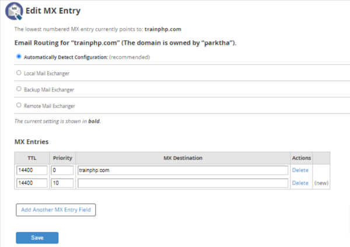Image resolution: width=350 pixels, height=247 pixels.
Task: Select Backup Mail Exchanger radio button
Action: point(19,89)
